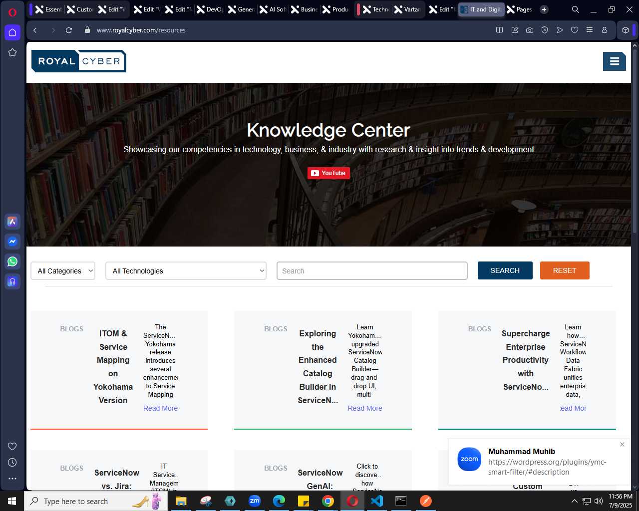Open the history clock icon in the sidebar
Image resolution: width=639 pixels, height=511 pixels.
click(12, 462)
